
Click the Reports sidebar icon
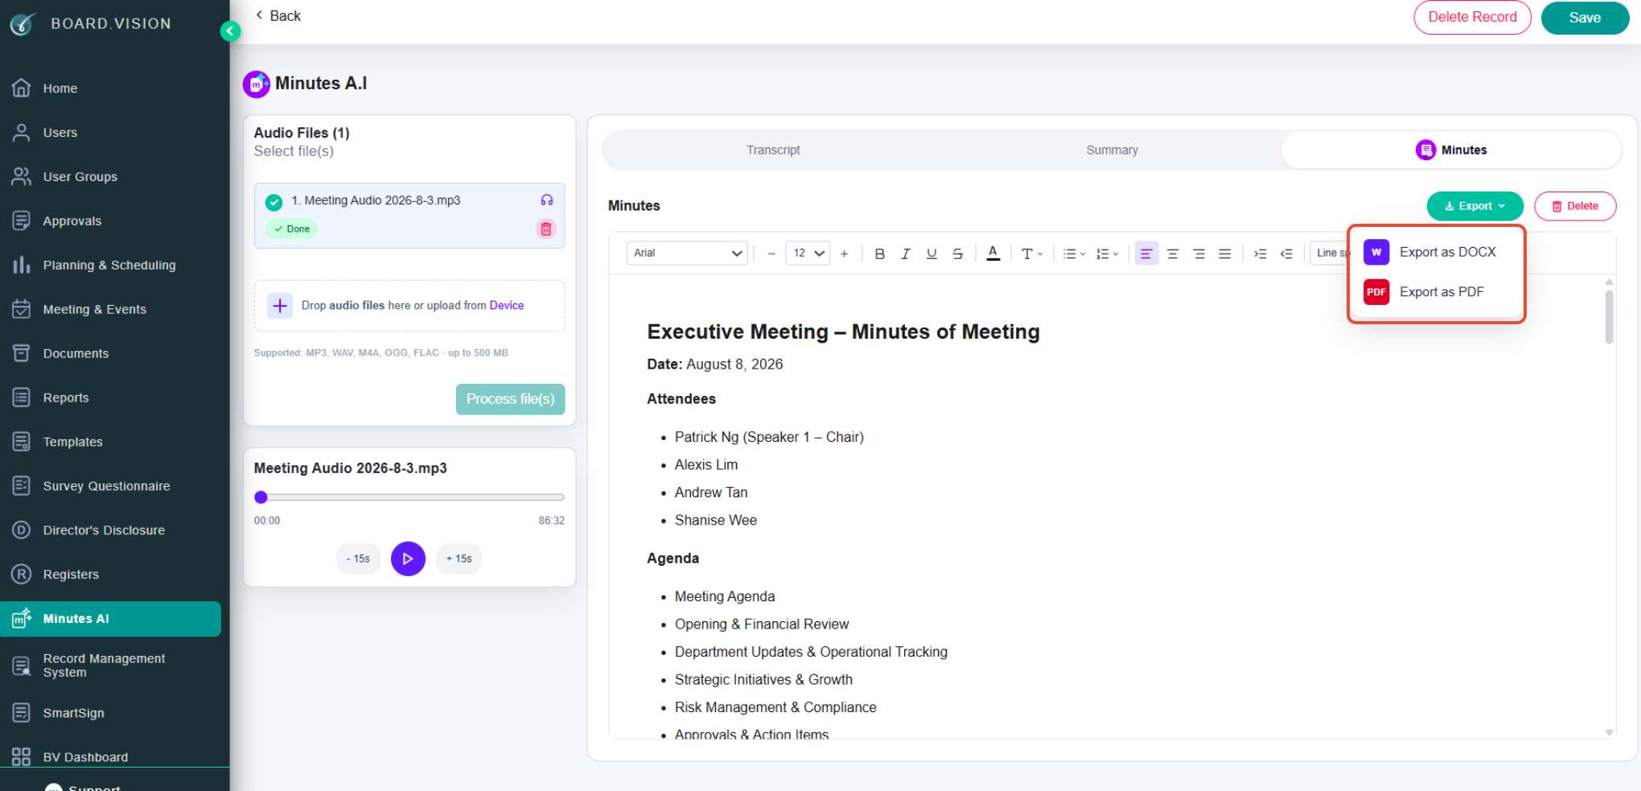[22, 398]
